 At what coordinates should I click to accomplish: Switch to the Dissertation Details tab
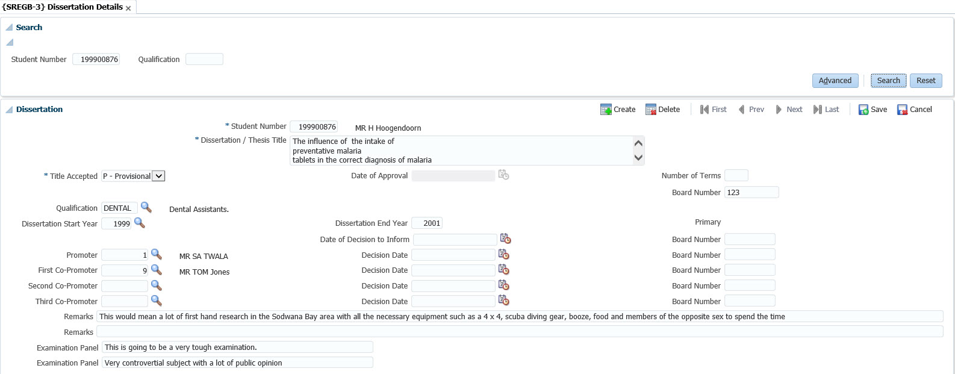coord(63,7)
